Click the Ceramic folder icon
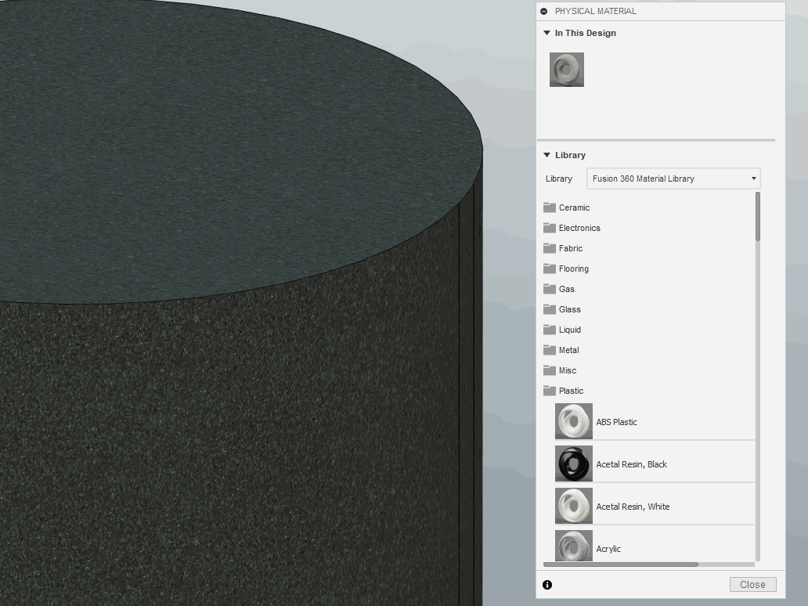Viewport: 808px width, 606px height. click(550, 207)
